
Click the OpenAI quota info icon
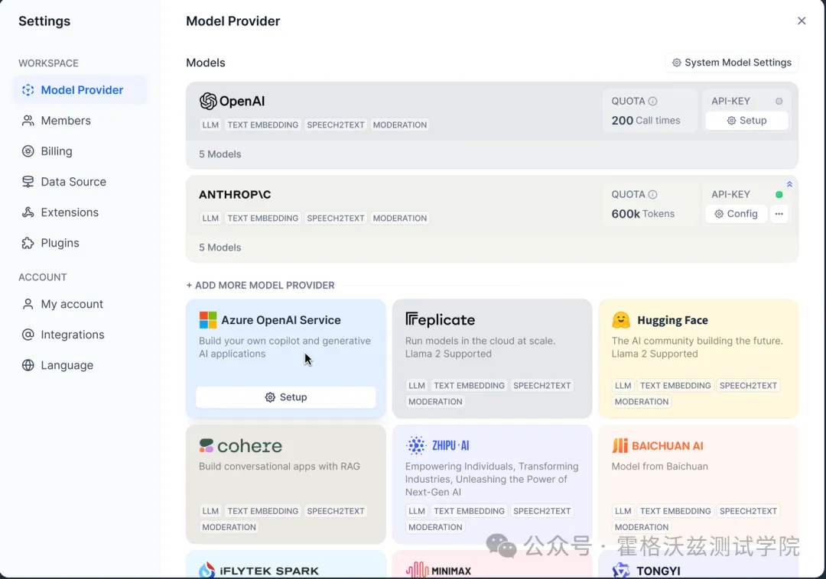coord(652,101)
